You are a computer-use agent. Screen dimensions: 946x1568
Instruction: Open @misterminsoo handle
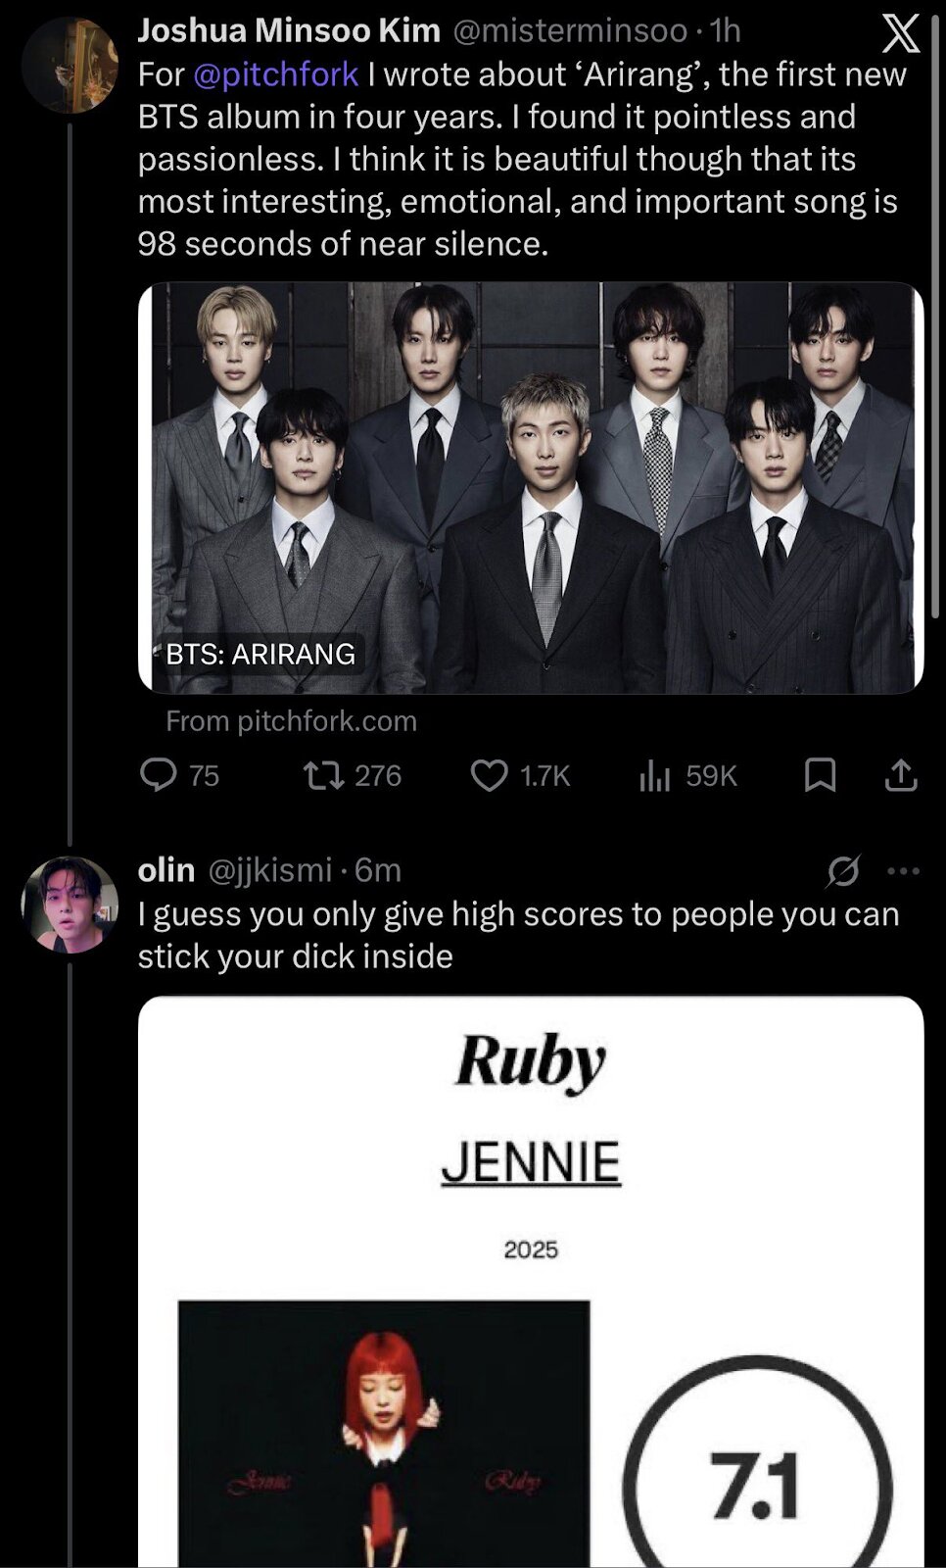point(570,31)
